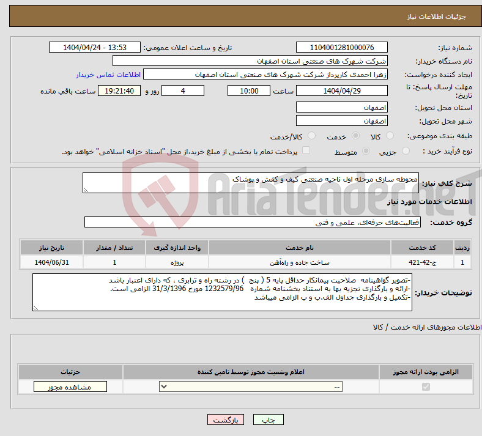Image resolution: width=482 pixels, height=436 pixels.
Task: Click the الزامی بودن ارائه مجوز header
Action: point(426,372)
